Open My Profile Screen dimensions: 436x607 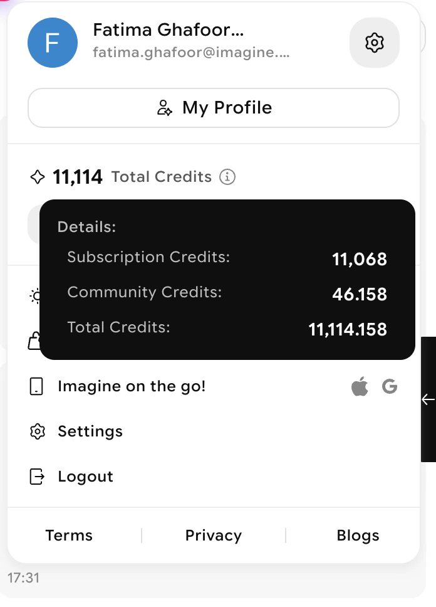pyautogui.click(x=213, y=107)
